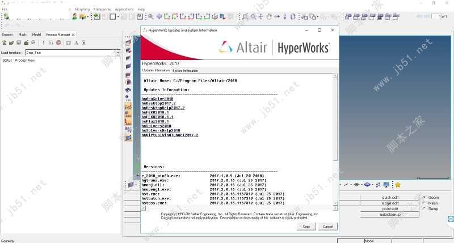Click the numbers 123 icon in vertical toolbar
Image resolution: width=454 pixels, height=243 pixels.
[x=128, y=98]
